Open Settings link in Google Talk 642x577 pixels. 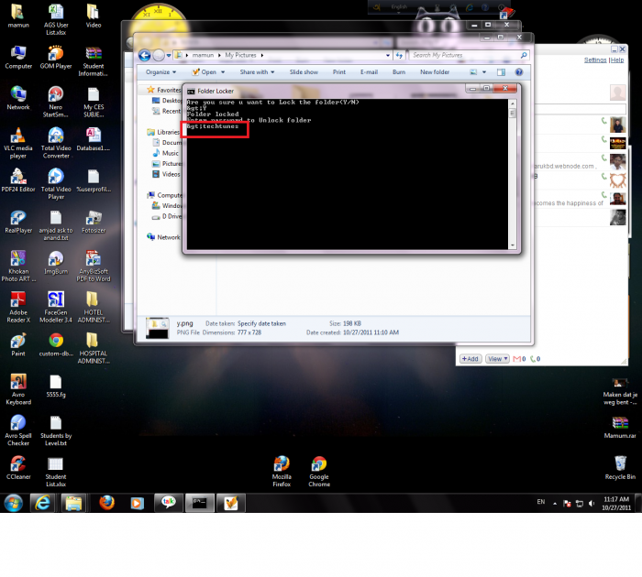(595, 60)
